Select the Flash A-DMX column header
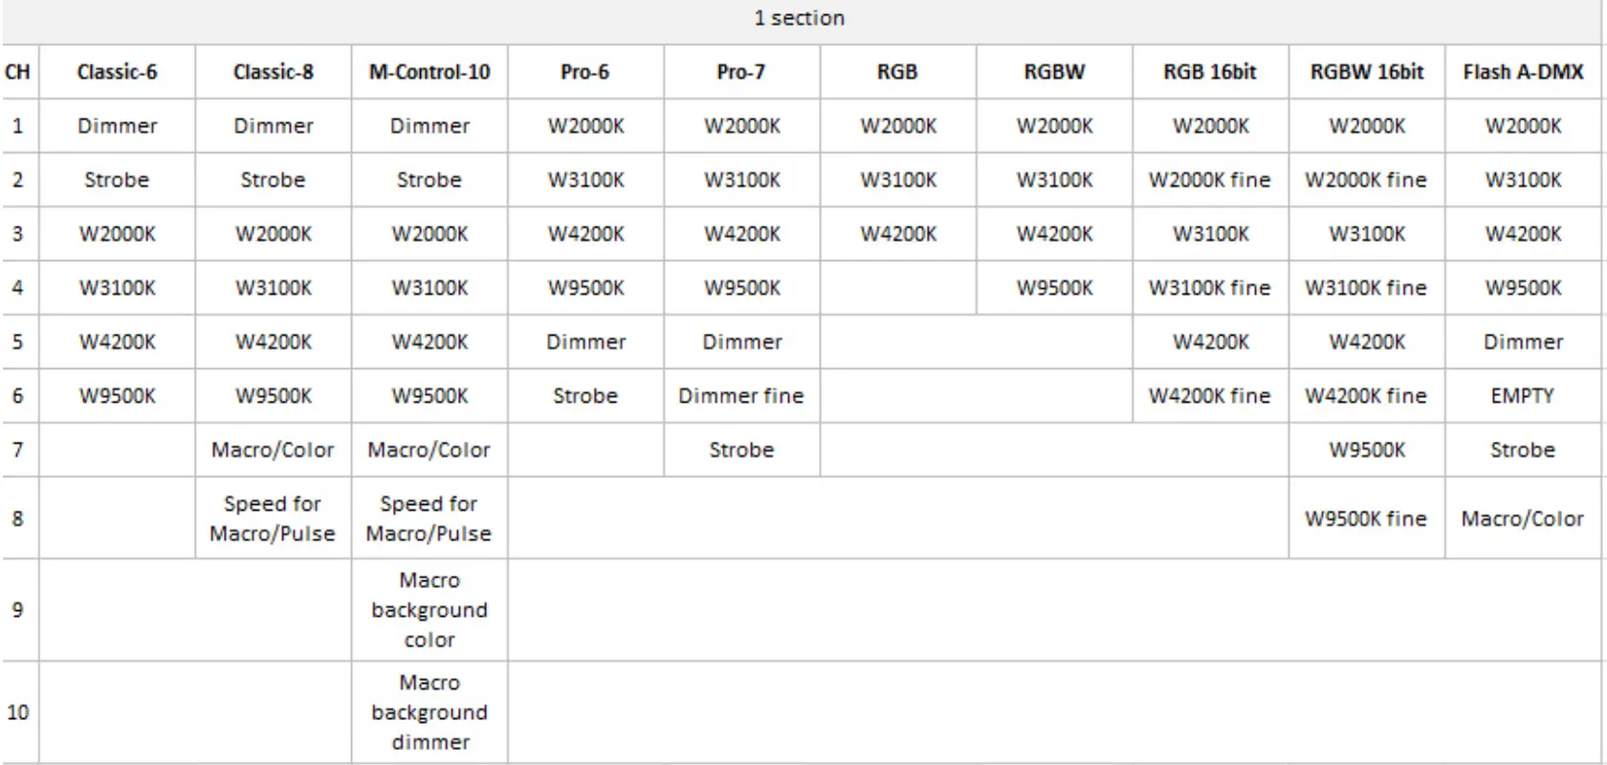Viewport: 1607px width, 765px height. tap(1523, 72)
